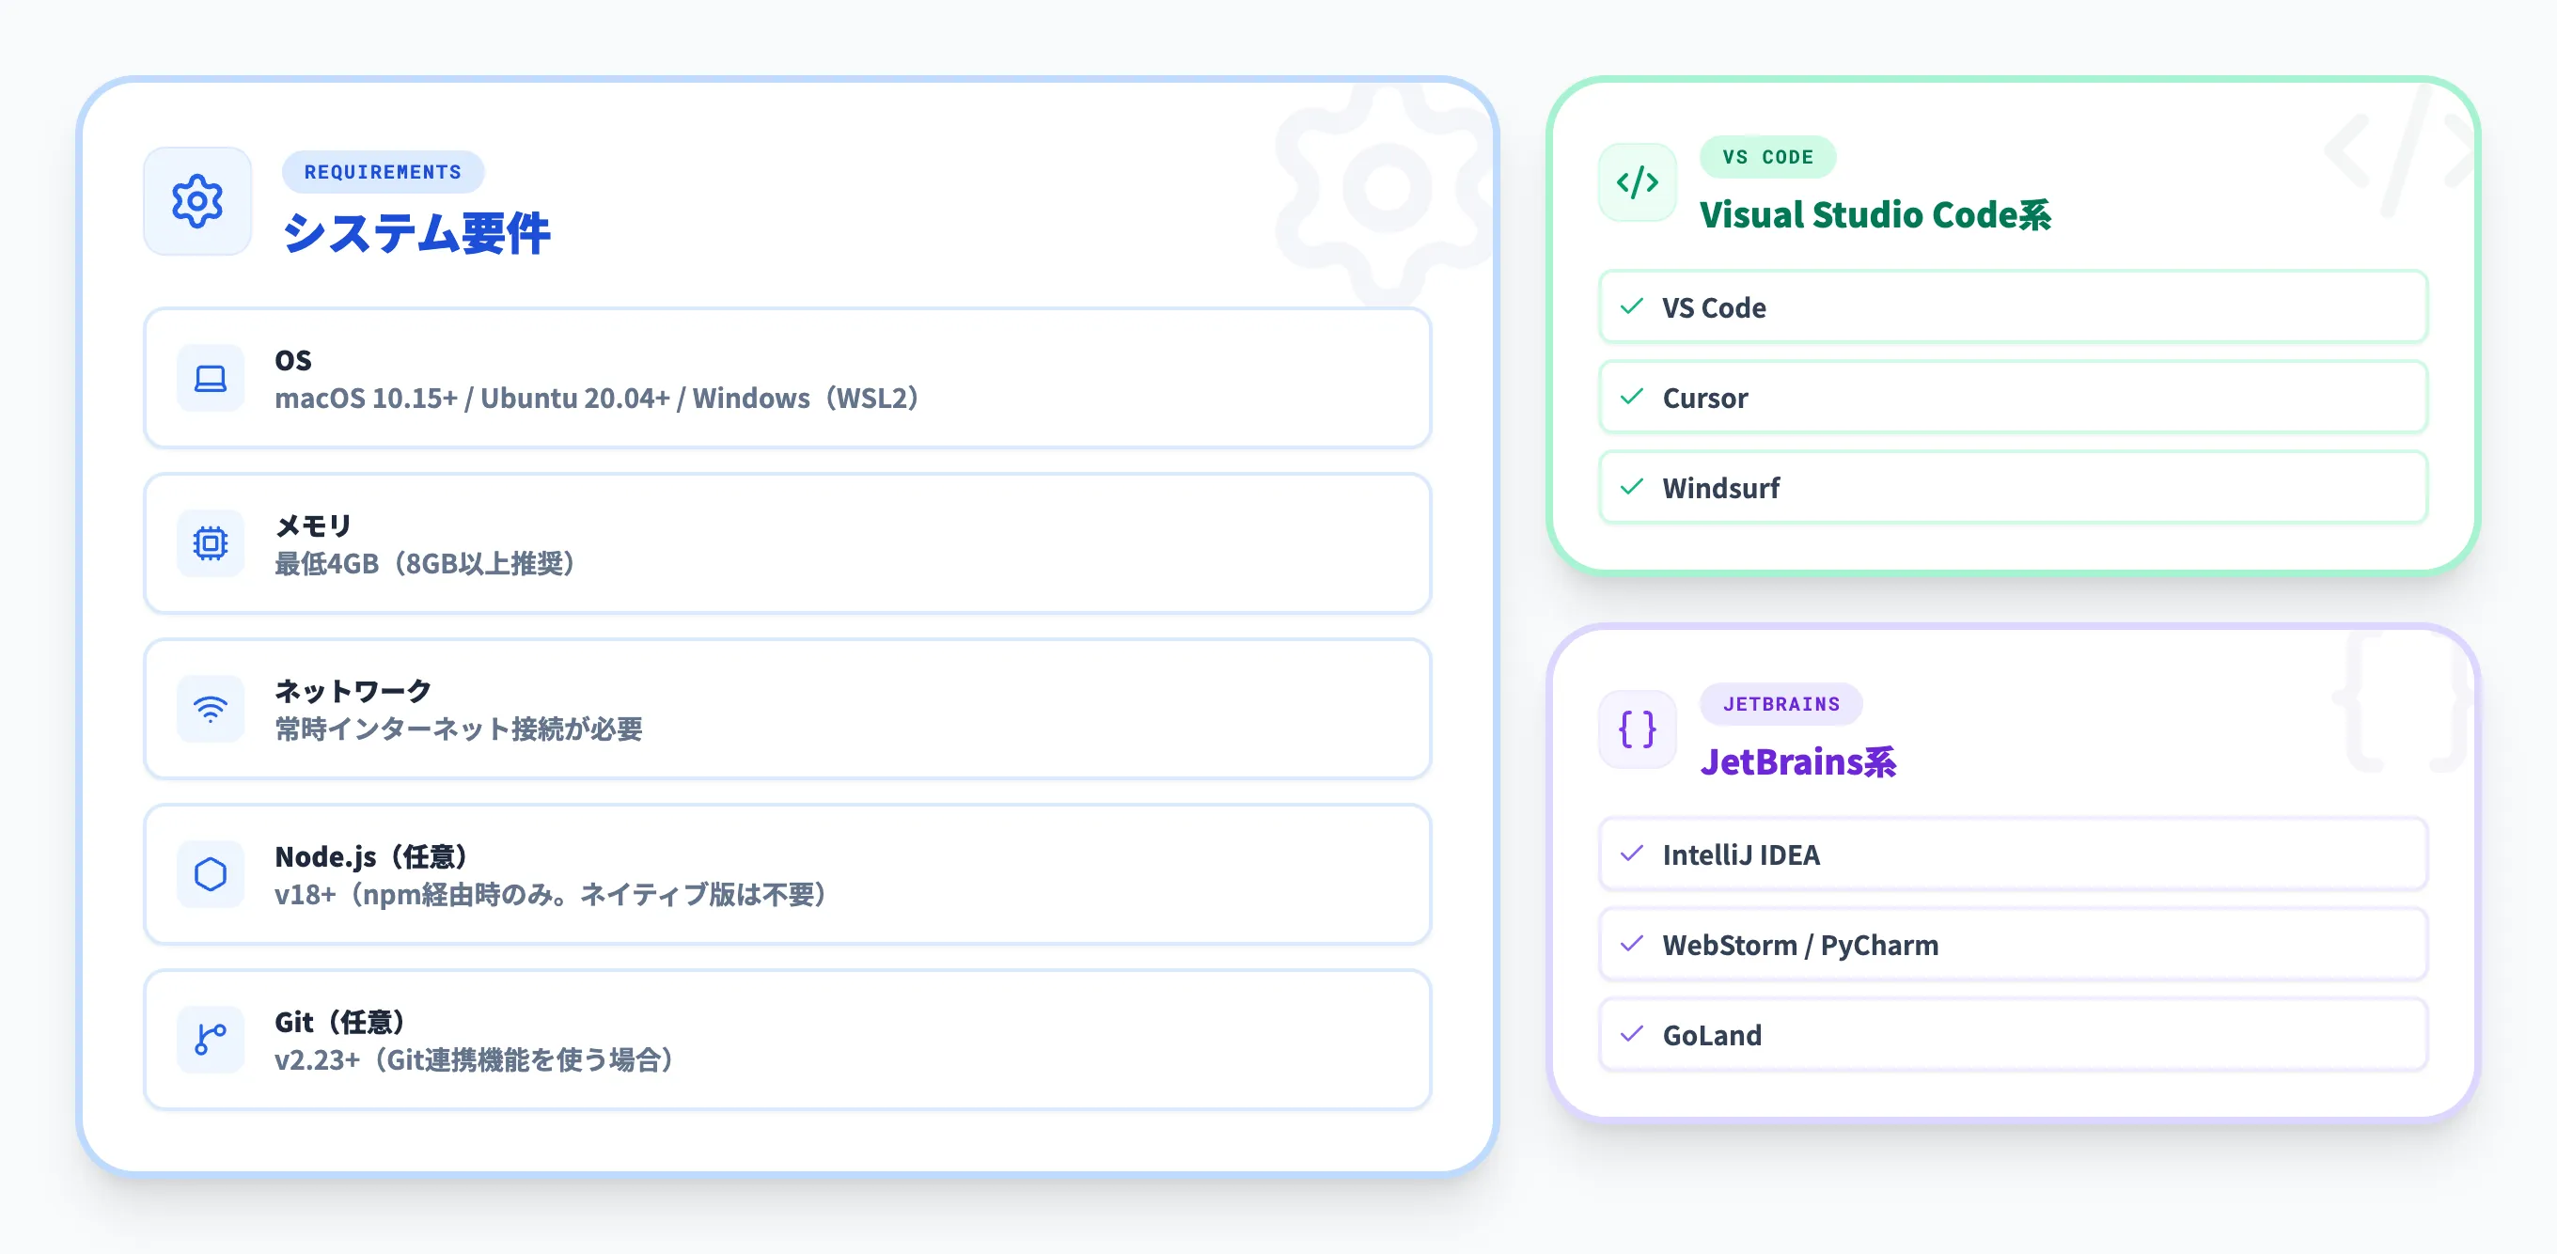Select the Windsurf list item
The width and height of the screenshot is (2557, 1254).
coord(2013,488)
